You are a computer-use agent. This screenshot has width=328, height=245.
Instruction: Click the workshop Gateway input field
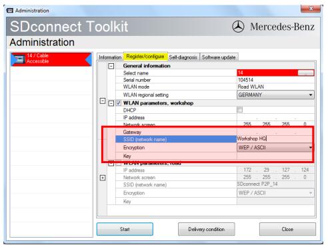(275, 132)
